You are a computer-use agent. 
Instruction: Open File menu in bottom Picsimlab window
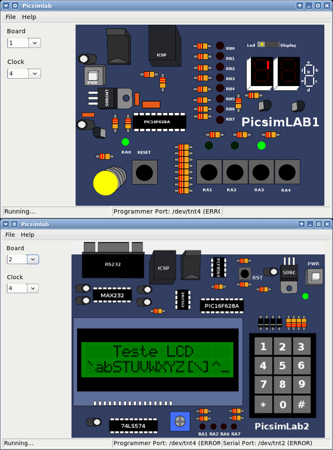[x=10, y=235]
